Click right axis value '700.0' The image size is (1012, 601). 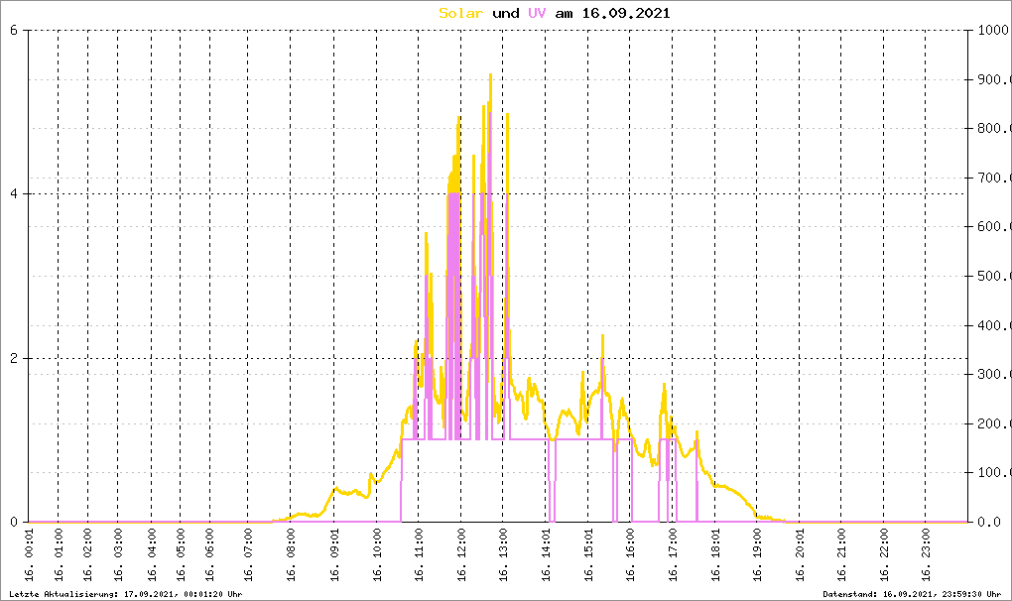[x=992, y=178]
